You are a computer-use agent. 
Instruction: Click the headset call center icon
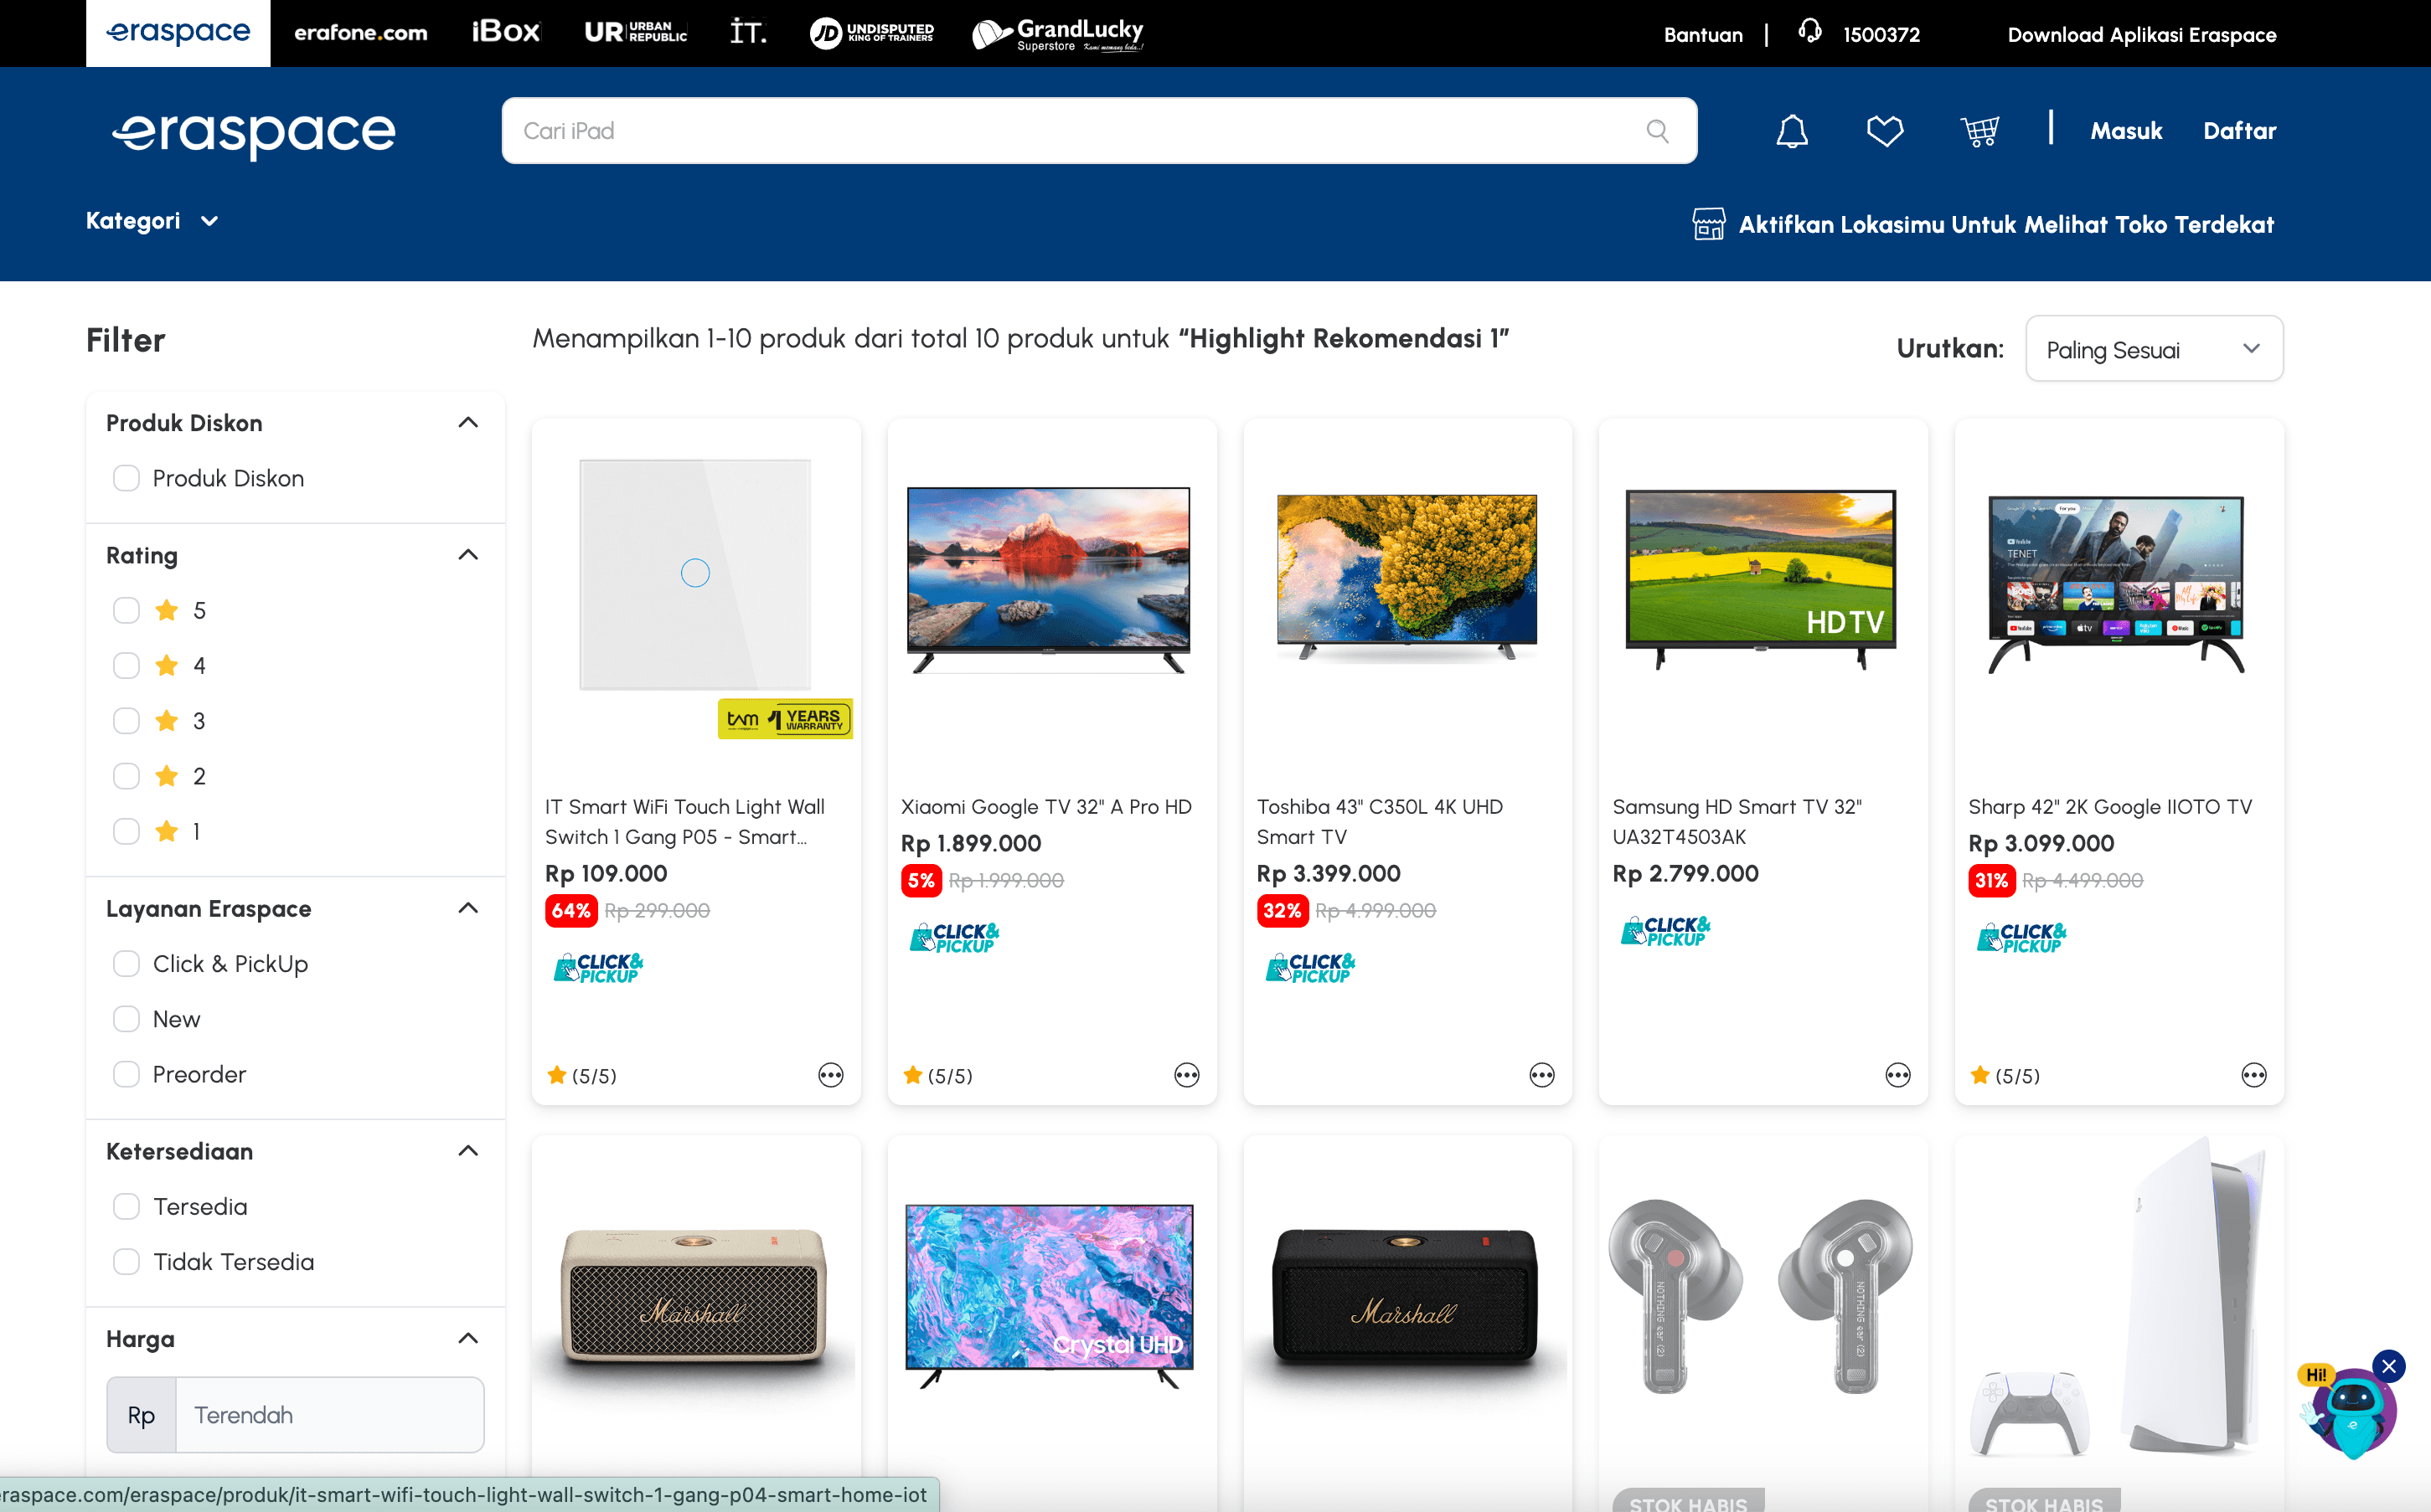(x=1809, y=32)
